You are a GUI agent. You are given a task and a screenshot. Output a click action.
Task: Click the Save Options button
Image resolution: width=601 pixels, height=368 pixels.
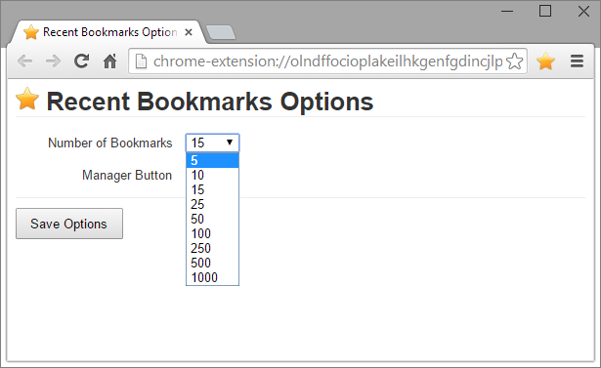coord(69,224)
